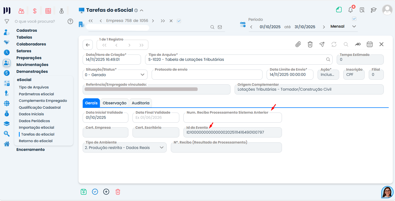395x201 pixels.
Task: Open the Tipo de Ambiente dropdown
Action: [125, 148]
